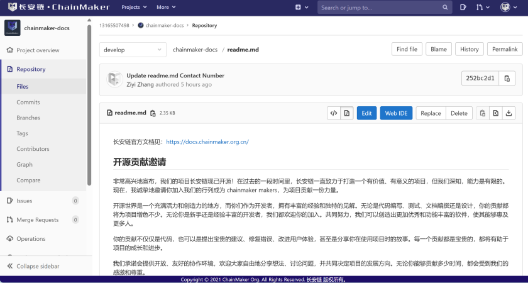
Task: Click the search magnifier icon
Action: pyautogui.click(x=445, y=7)
